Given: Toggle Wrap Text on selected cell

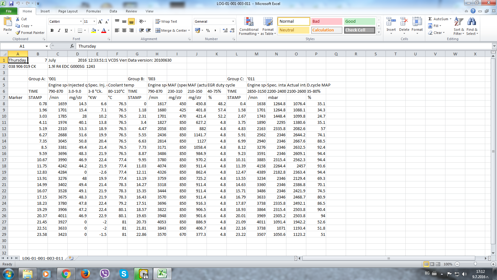Looking at the screenshot, I should (x=166, y=21).
